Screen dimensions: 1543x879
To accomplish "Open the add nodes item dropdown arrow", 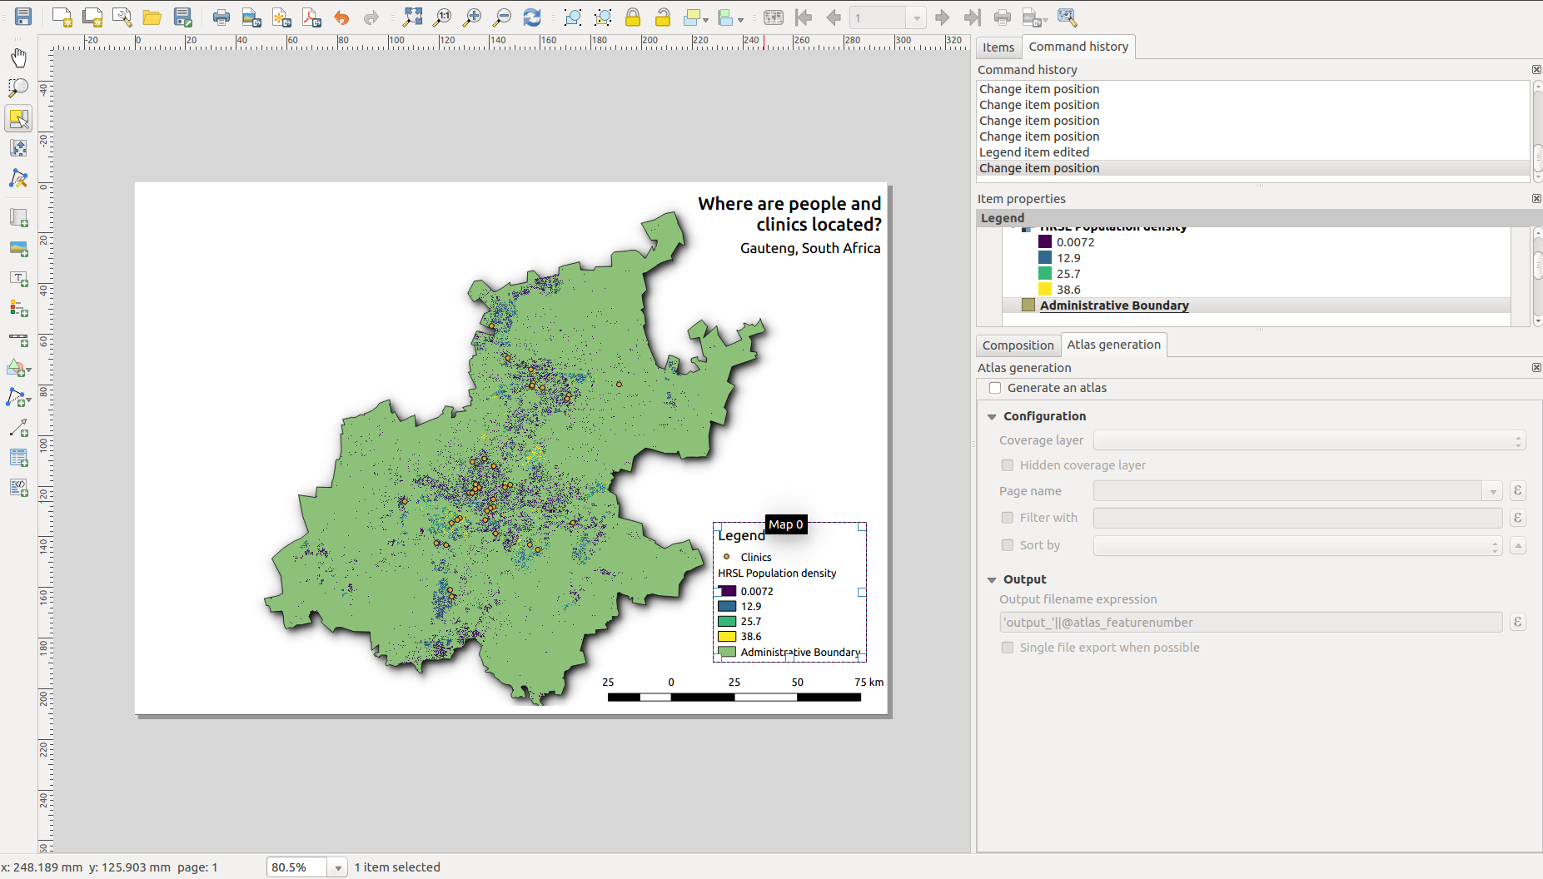I will (29, 400).
